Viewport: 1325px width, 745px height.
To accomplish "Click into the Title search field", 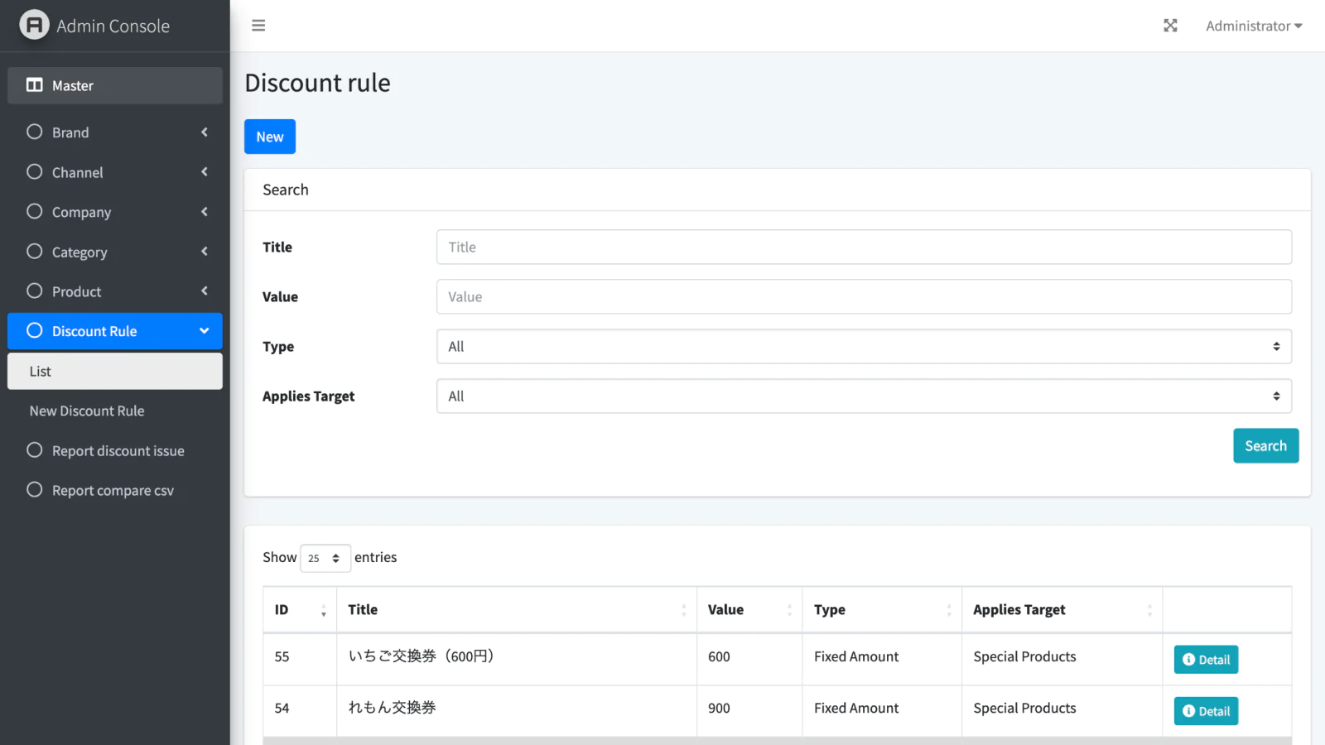I will [x=864, y=247].
